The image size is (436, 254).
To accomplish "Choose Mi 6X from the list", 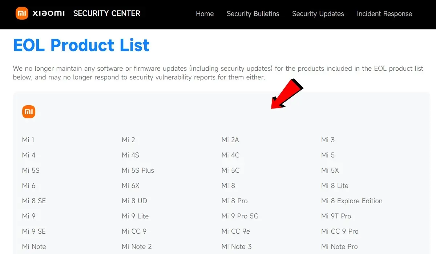I will (130, 185).
